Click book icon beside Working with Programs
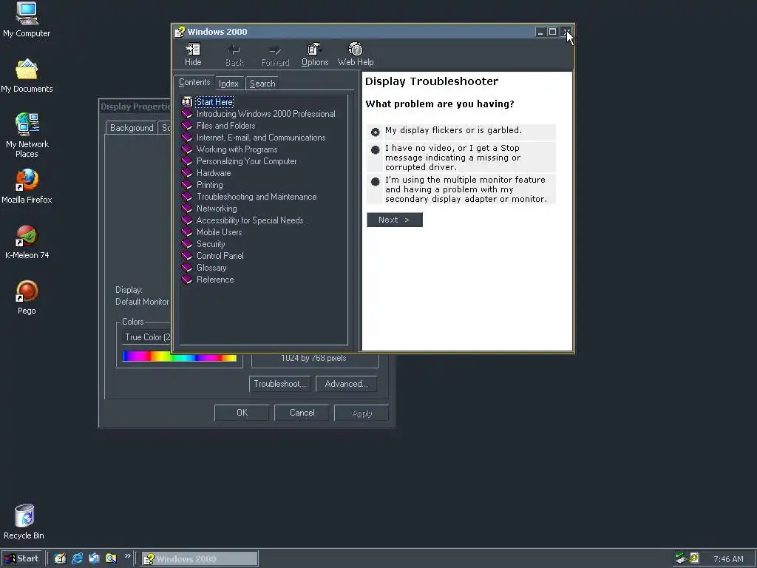 point(187,149)
